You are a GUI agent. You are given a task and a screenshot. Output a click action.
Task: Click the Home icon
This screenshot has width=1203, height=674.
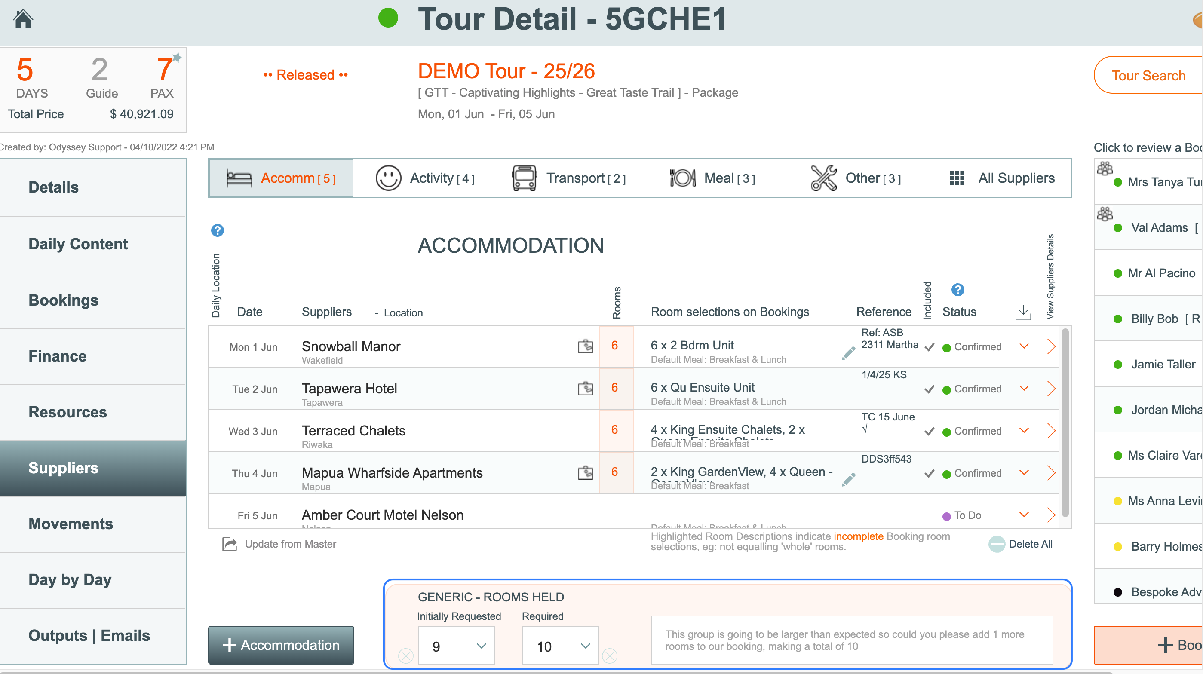click(x=22, y=19)
